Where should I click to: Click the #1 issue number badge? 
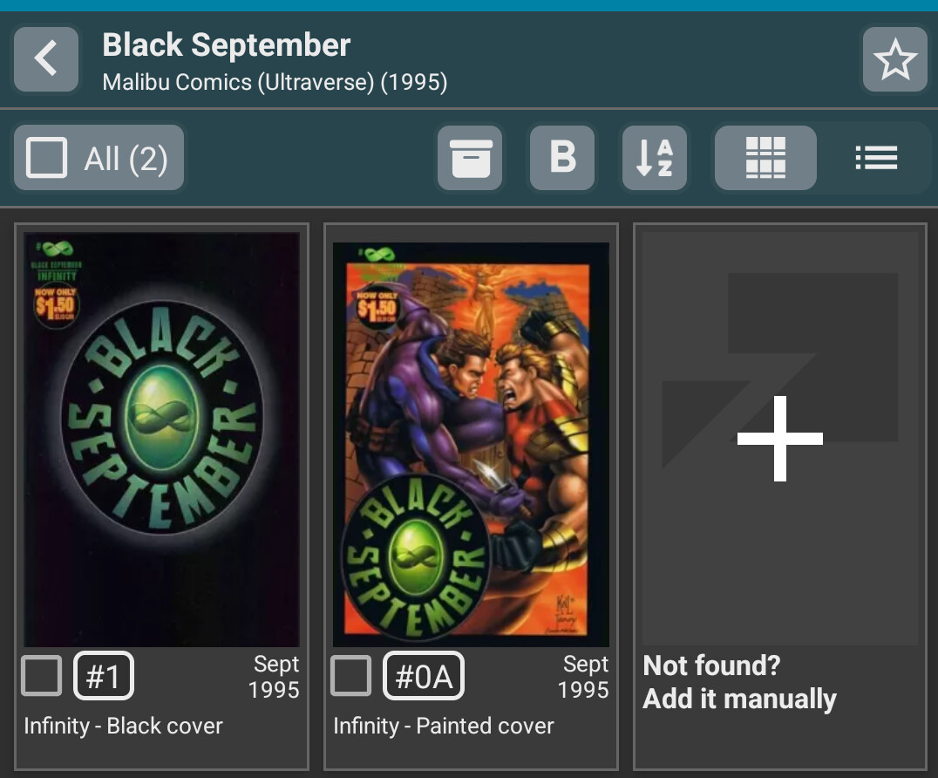(x=104, y=676)
